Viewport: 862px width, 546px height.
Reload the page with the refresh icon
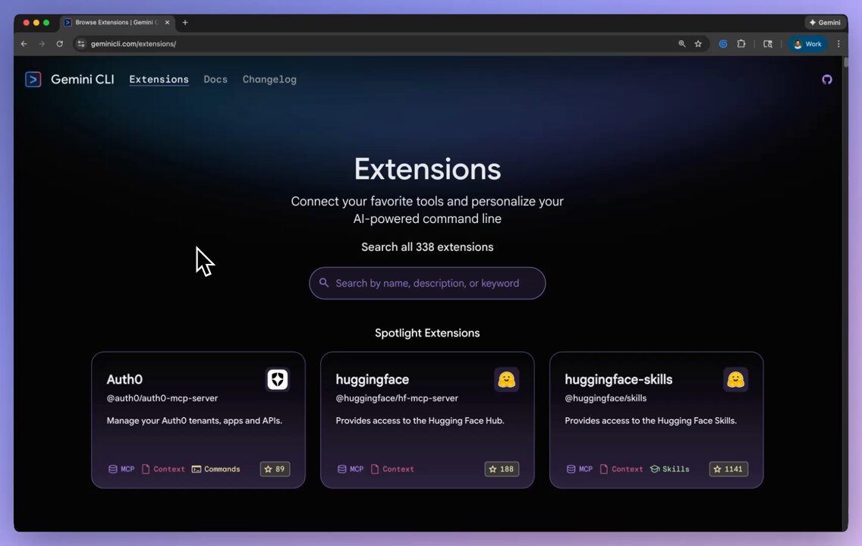[x=59, y=44]
